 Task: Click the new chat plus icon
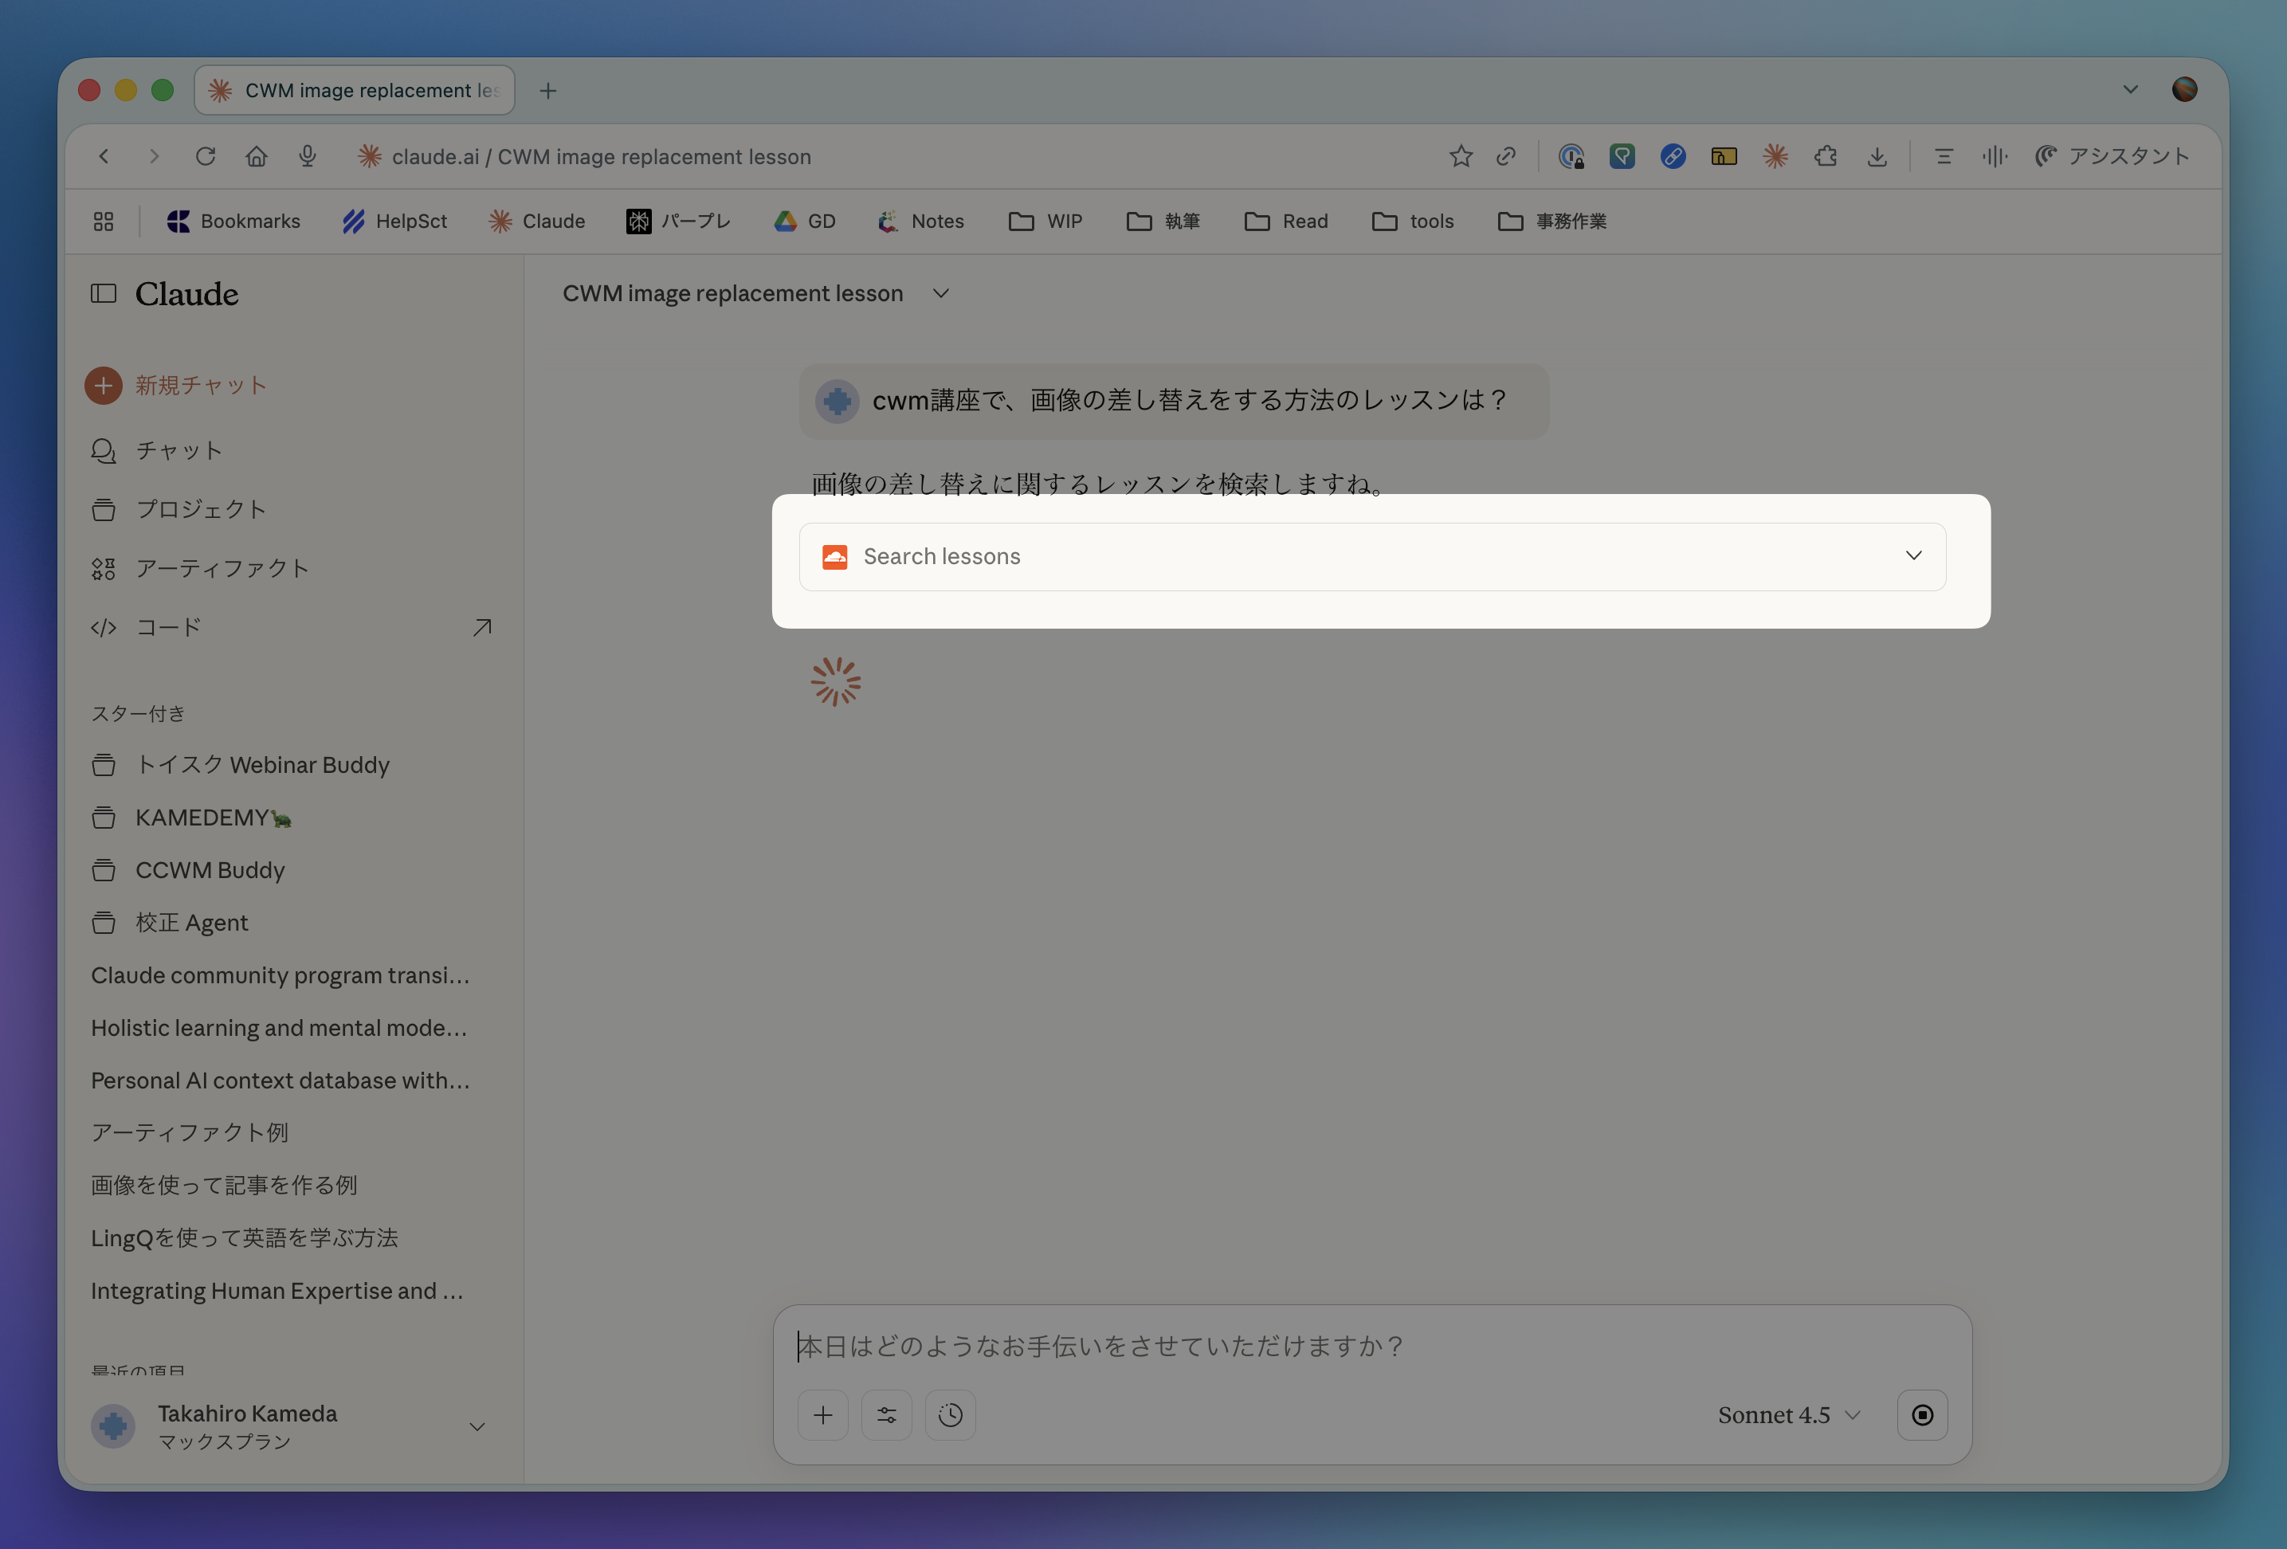pyautogui.click(x=104, y=386)
